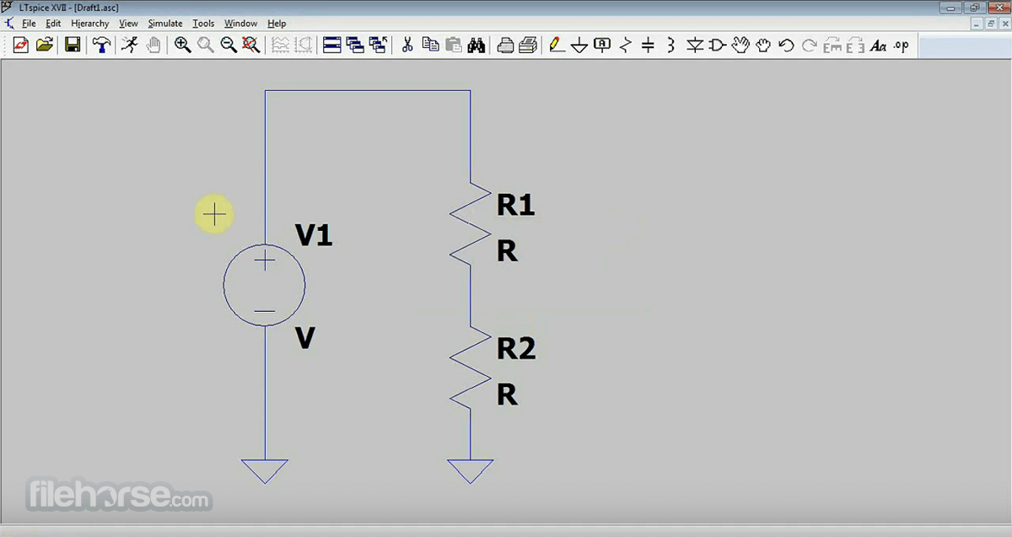Screen dimensions: 1012x537
Task: Click the R2 label text
Action: click(516, 347)
